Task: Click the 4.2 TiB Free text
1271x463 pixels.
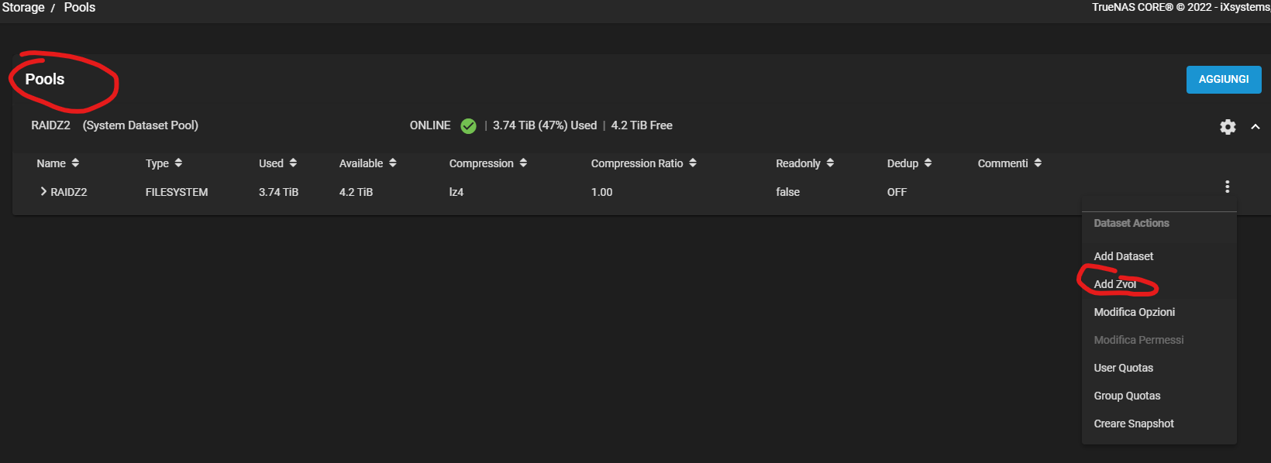Action: pyautogui.click(x=642, y=125)
